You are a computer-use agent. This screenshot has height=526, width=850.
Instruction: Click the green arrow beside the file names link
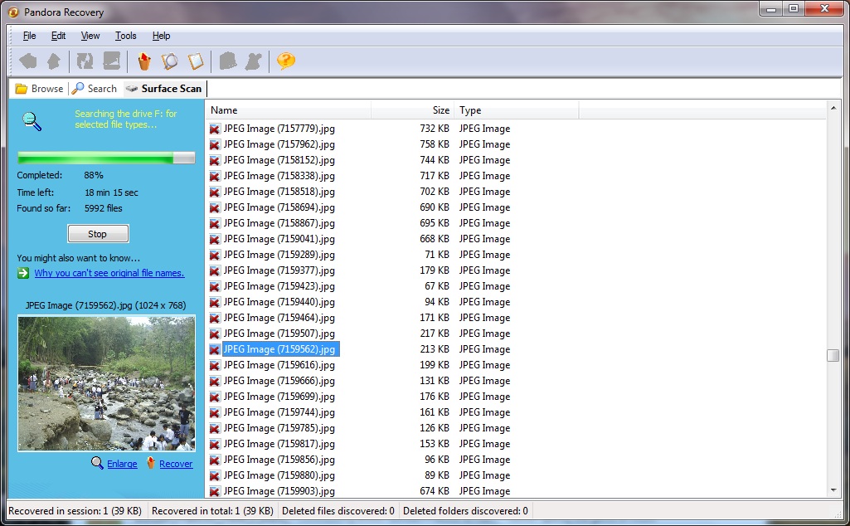point(24,274)
